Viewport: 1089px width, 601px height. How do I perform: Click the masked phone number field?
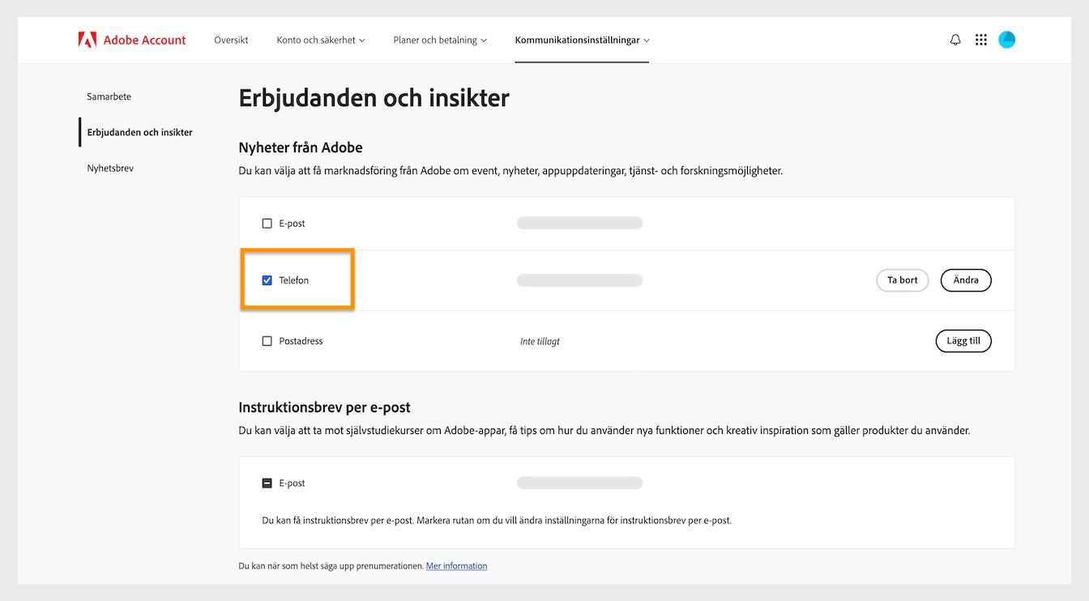tap(579, 279)
